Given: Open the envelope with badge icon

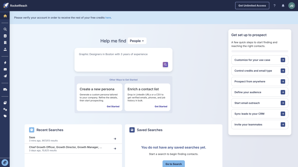Looking at the screenshot, I should [5, 89].
